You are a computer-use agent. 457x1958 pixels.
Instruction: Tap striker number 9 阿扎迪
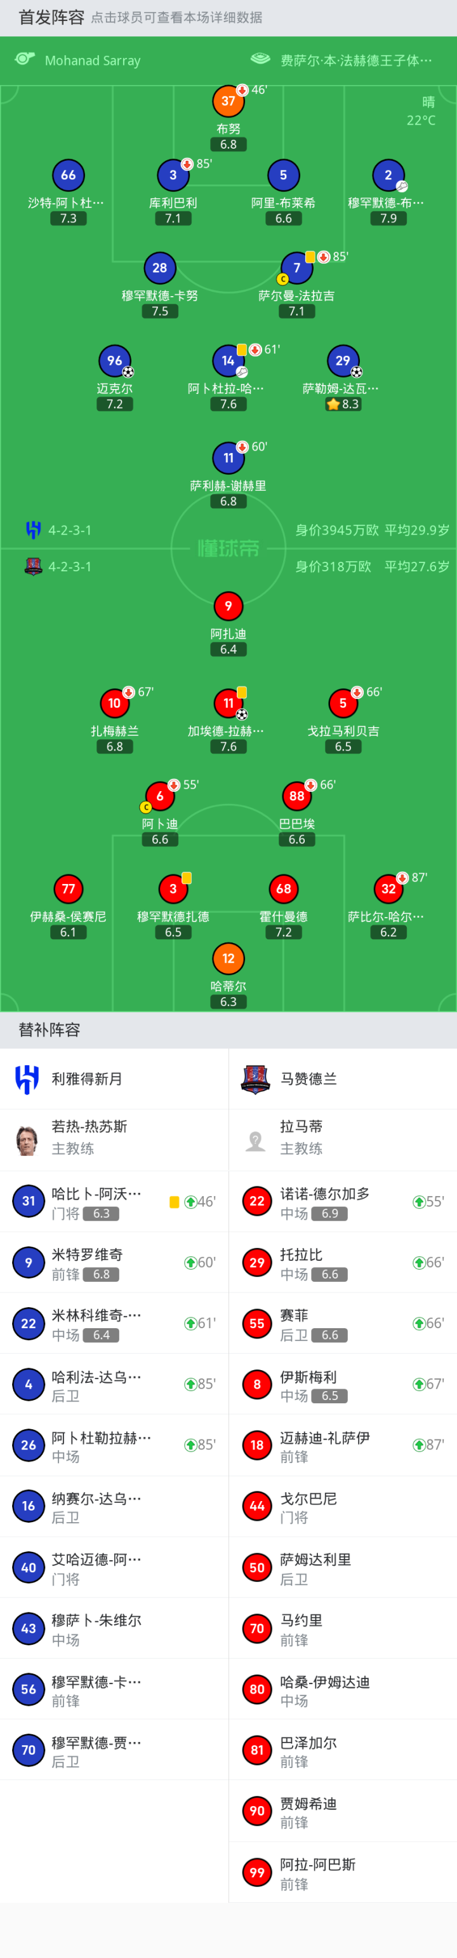tap(228, 606)
